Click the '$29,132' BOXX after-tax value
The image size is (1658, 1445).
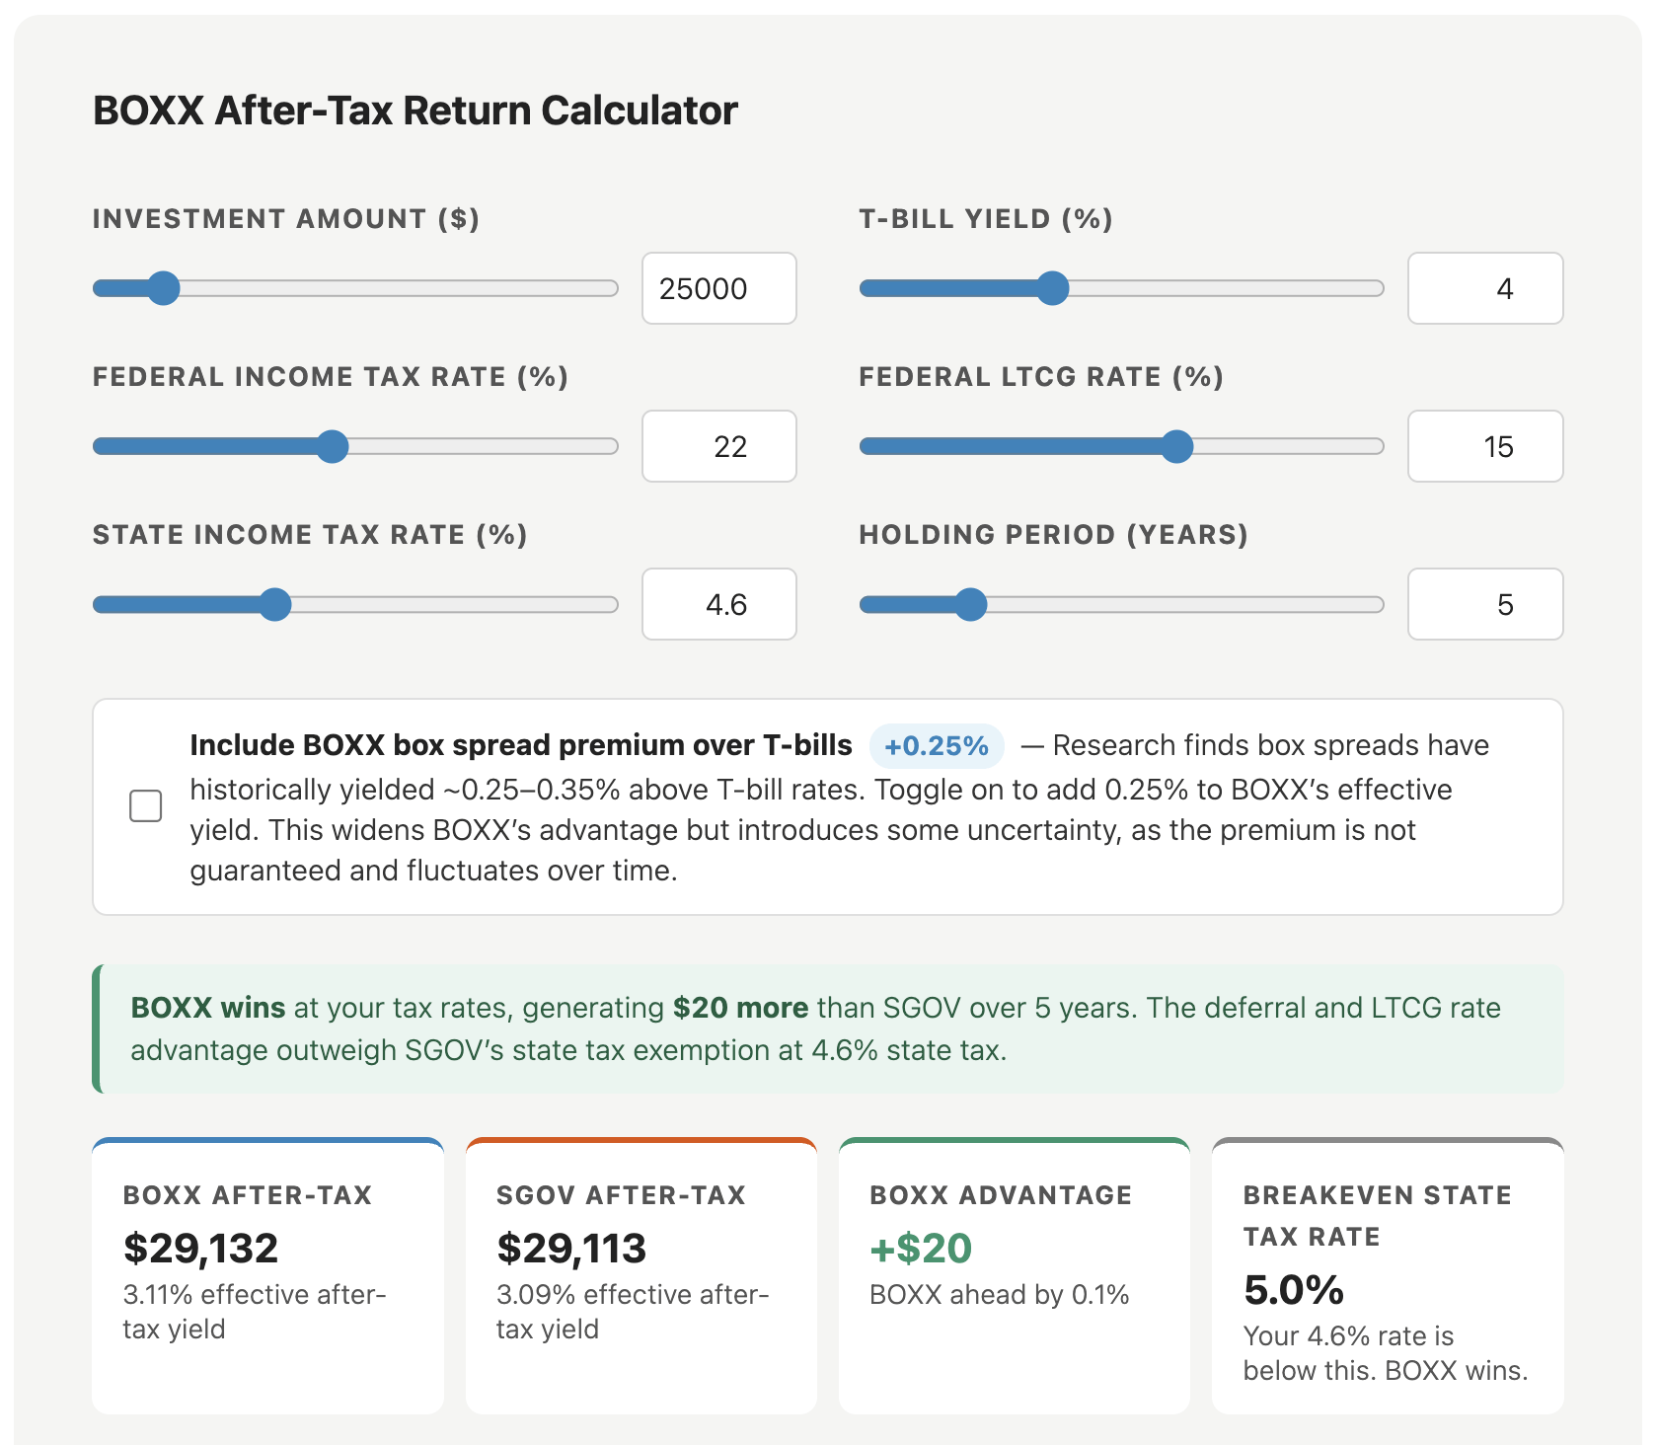point(200,1249)
